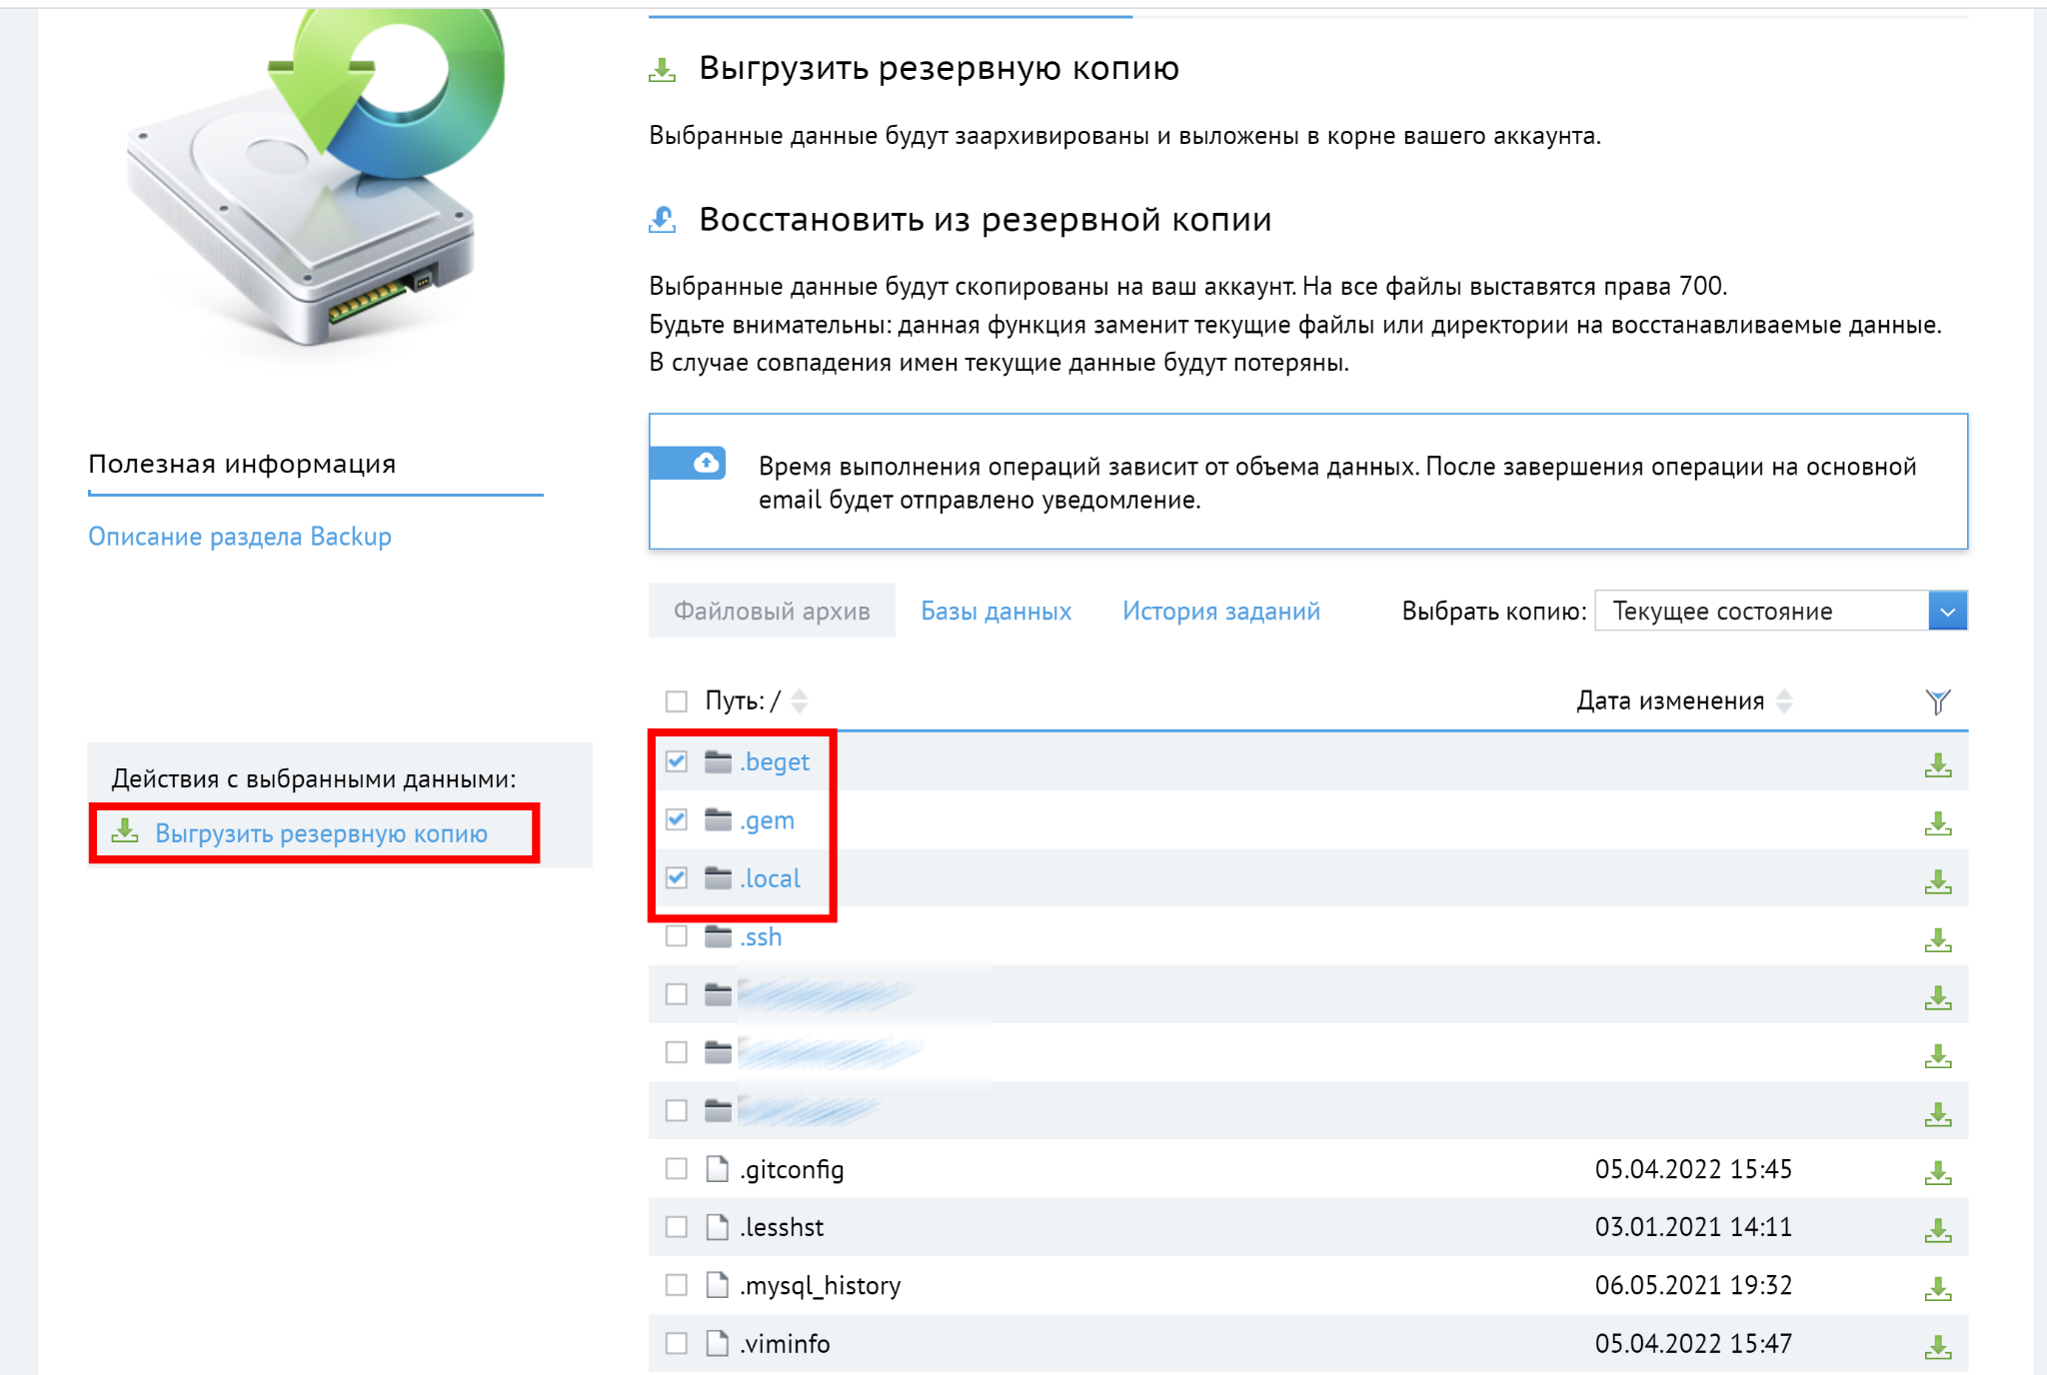Check the .gitconfig file checkbox

click(x=677, y=1169)
